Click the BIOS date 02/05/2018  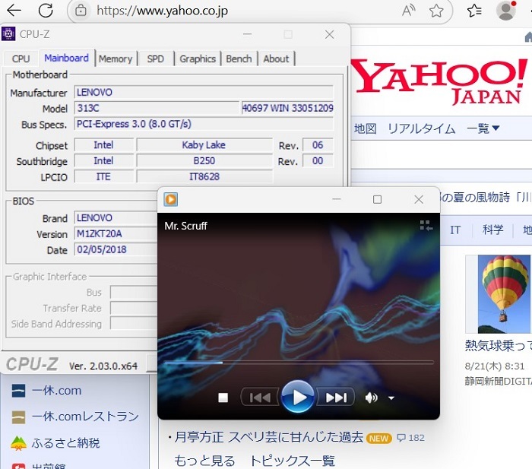click(116, 249)
